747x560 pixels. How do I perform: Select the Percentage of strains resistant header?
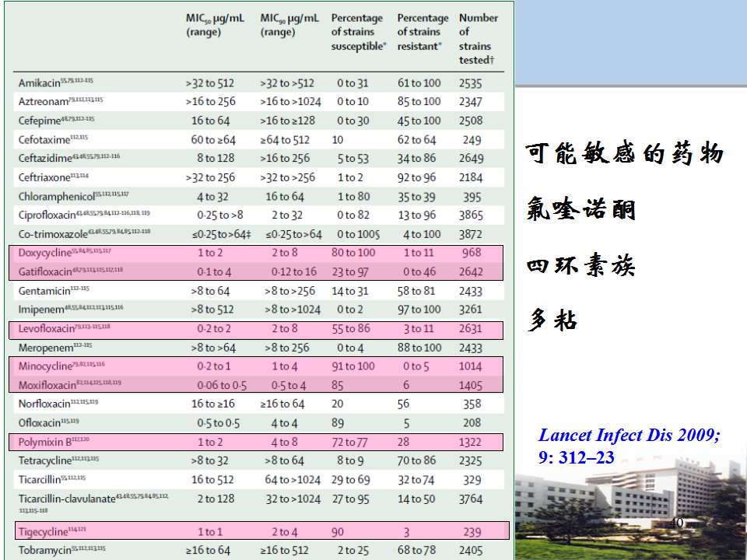[423, 32]
